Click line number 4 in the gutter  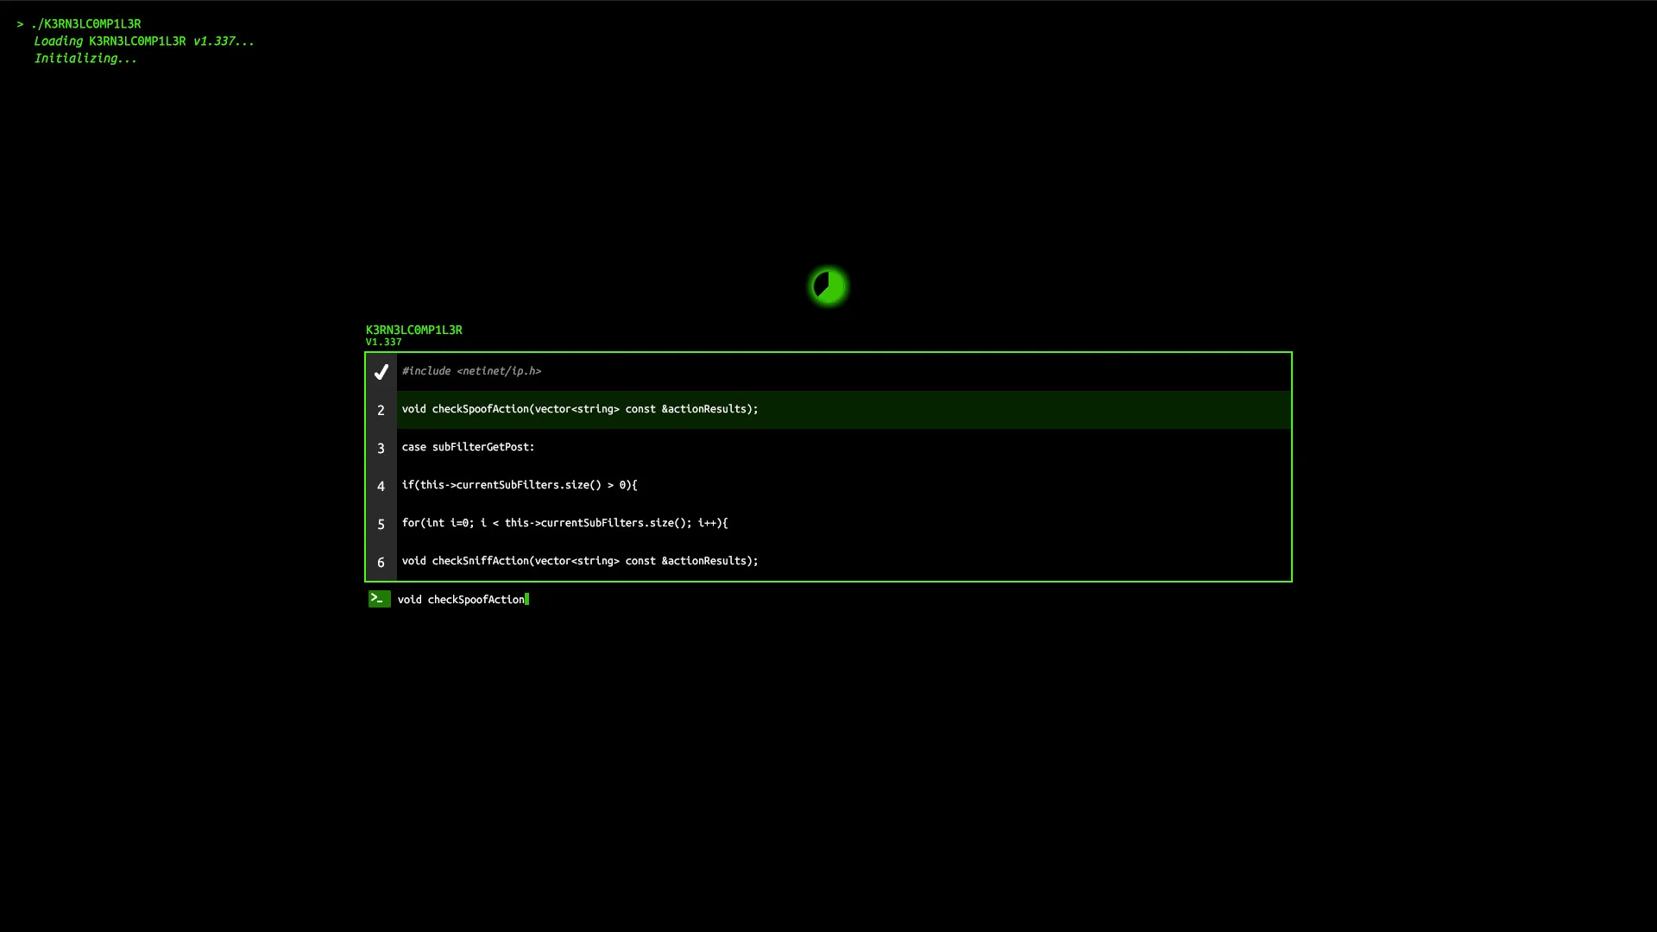tap(381, 486)
